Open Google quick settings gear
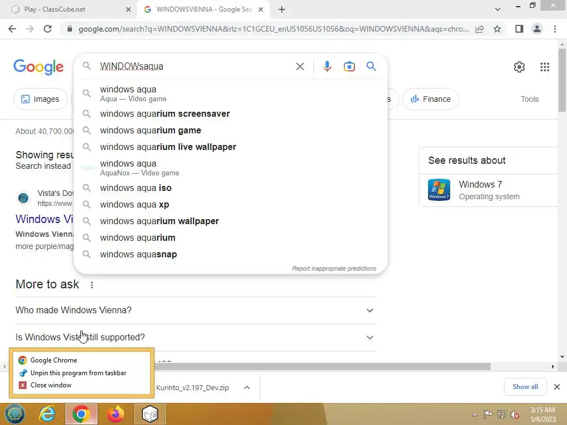This screenshot has height=425, width=567. (519, 67)
